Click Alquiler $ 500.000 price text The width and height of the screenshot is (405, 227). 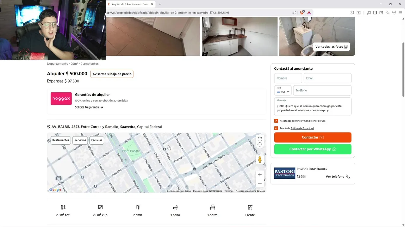click(x=67, y=74)
